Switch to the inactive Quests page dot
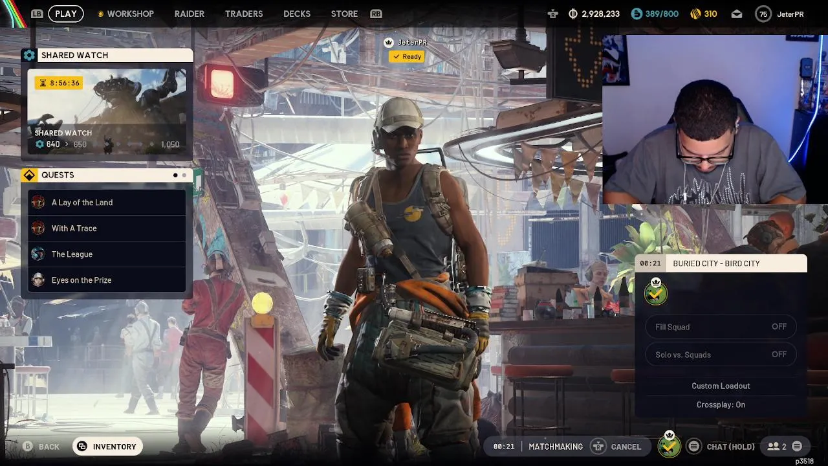Viewport: 828px width, 466px height. click(x=184, y=175)
